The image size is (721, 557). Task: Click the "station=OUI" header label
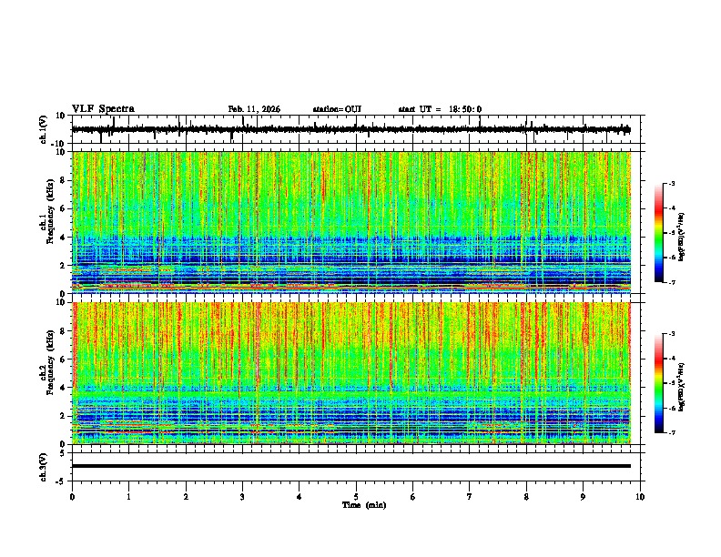click(337, 109)
